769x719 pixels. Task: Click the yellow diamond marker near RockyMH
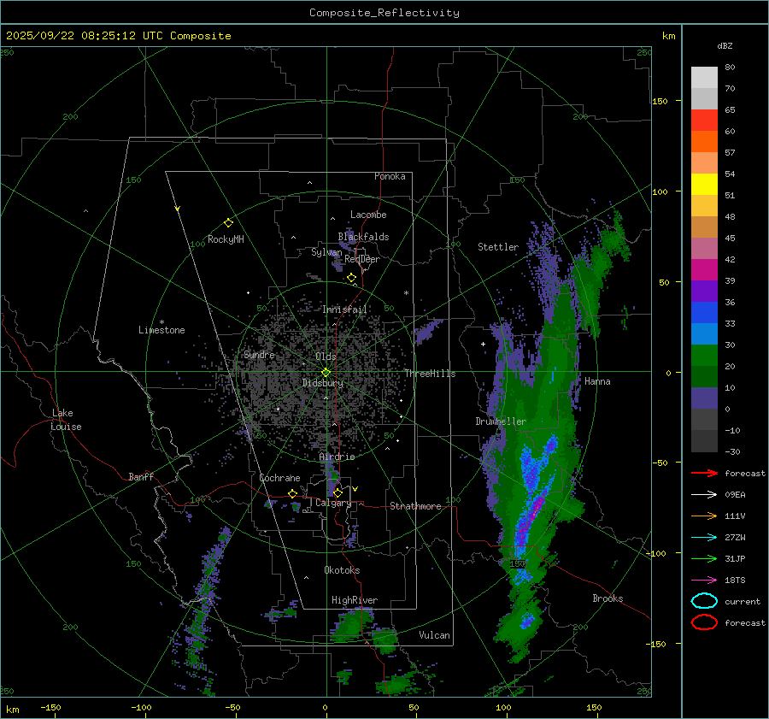(228, 222)
